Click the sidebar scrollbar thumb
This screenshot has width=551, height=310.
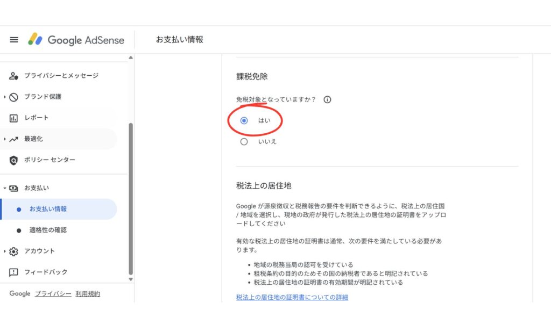(131, 199)
